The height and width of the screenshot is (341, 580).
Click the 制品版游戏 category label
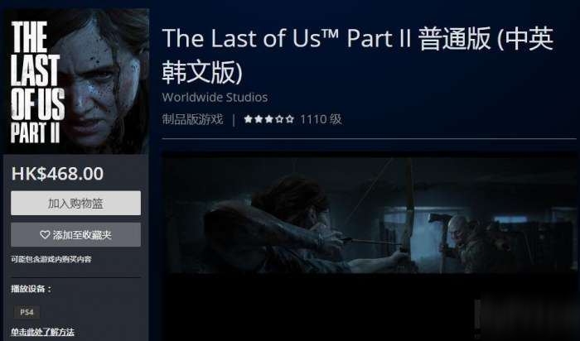pos(193,119)
